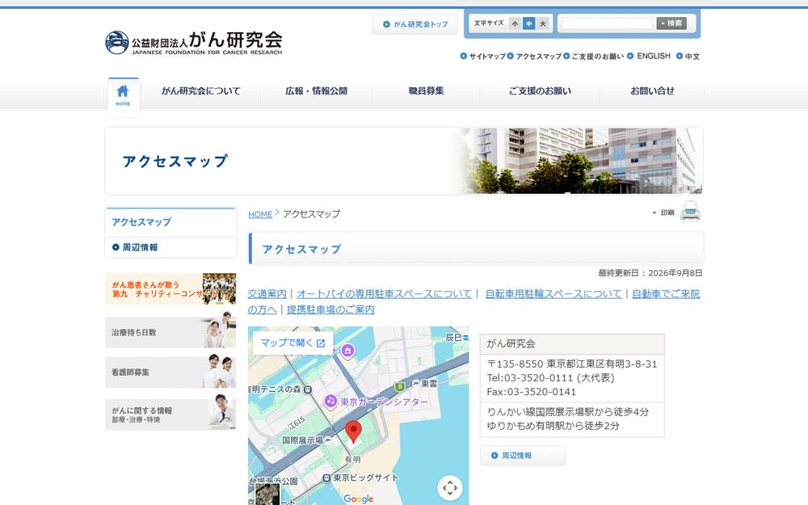Open the がん研究会について menu

(x=201, y=91)
